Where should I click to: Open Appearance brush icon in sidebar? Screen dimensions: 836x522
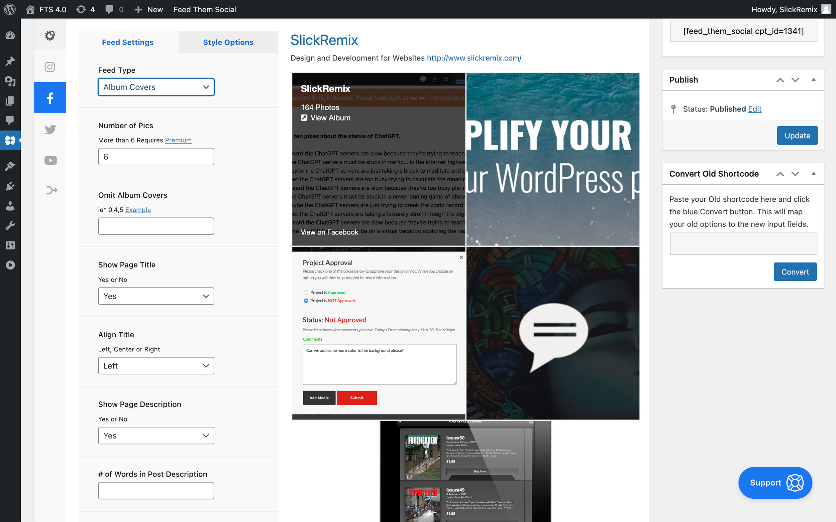(10, 166)
